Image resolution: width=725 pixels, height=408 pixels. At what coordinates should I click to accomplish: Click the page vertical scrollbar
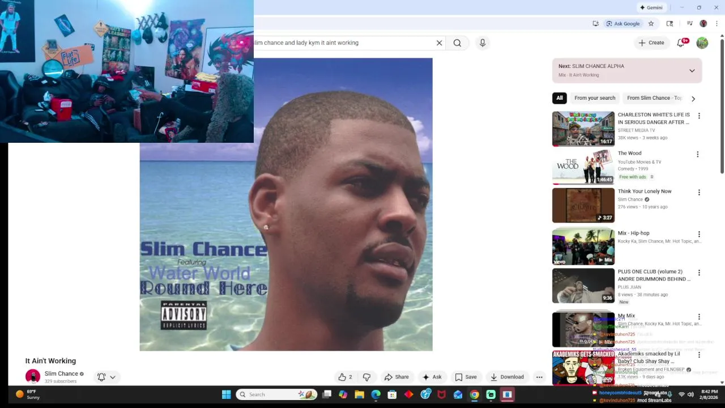point(722,105)
